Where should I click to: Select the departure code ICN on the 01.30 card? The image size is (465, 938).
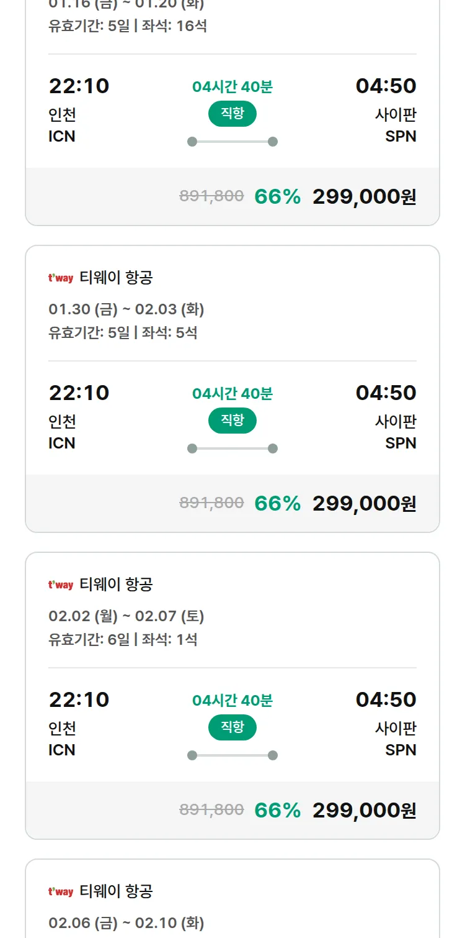point(61,443)
